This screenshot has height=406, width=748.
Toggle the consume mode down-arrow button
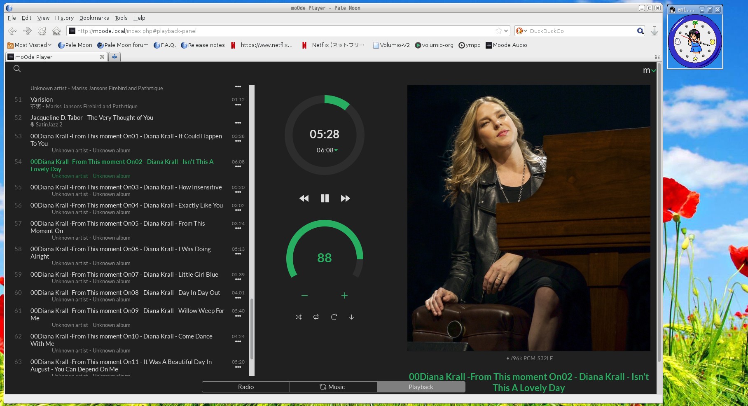pos(351,317)
